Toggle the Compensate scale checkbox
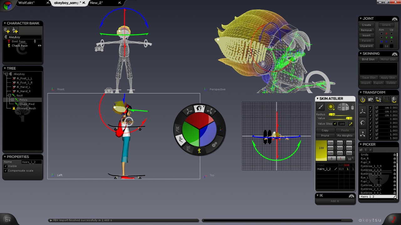The width and height of the screenshot is (401, 225). pyautogui.click(x=6, y=171)
